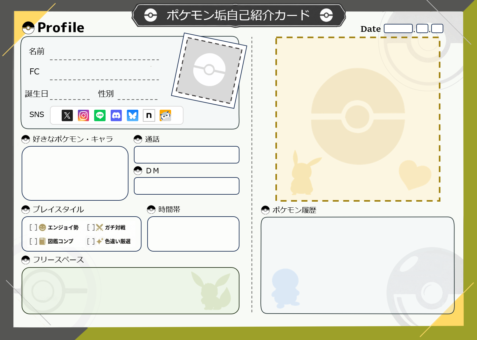Click the Poké Ball beside 時間帯

point(151,210)
